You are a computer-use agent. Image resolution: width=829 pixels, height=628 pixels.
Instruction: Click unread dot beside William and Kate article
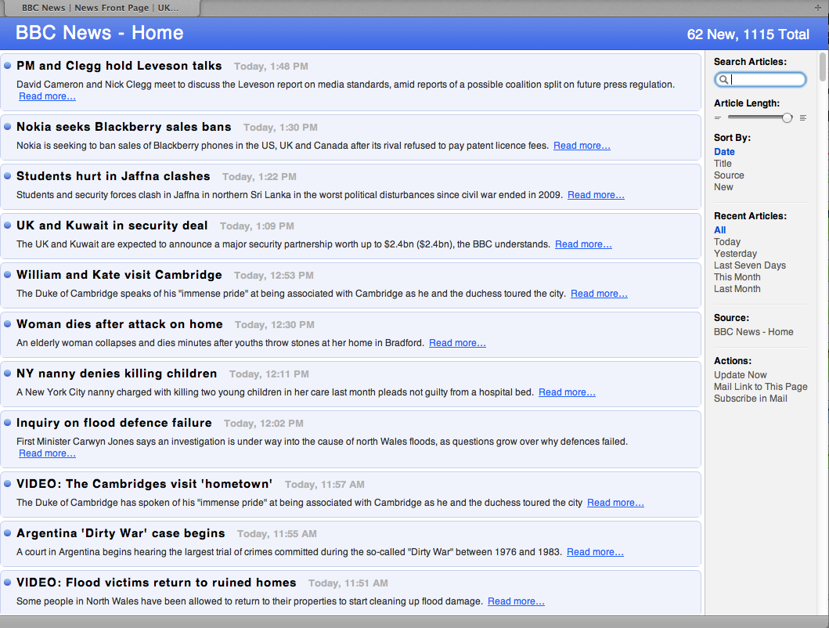(x=7, y=275)
